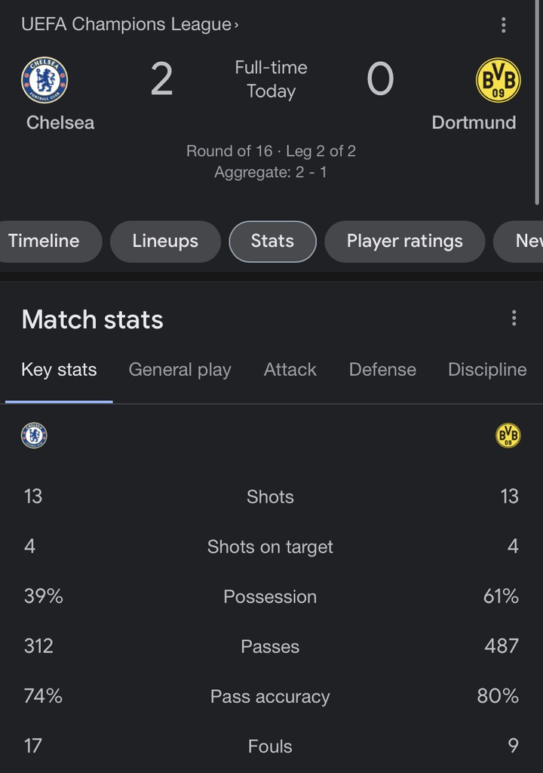Viewport: 543px width, 773px height.
Task: Open the Defense stats tab
Action: (x=382, y=370)
